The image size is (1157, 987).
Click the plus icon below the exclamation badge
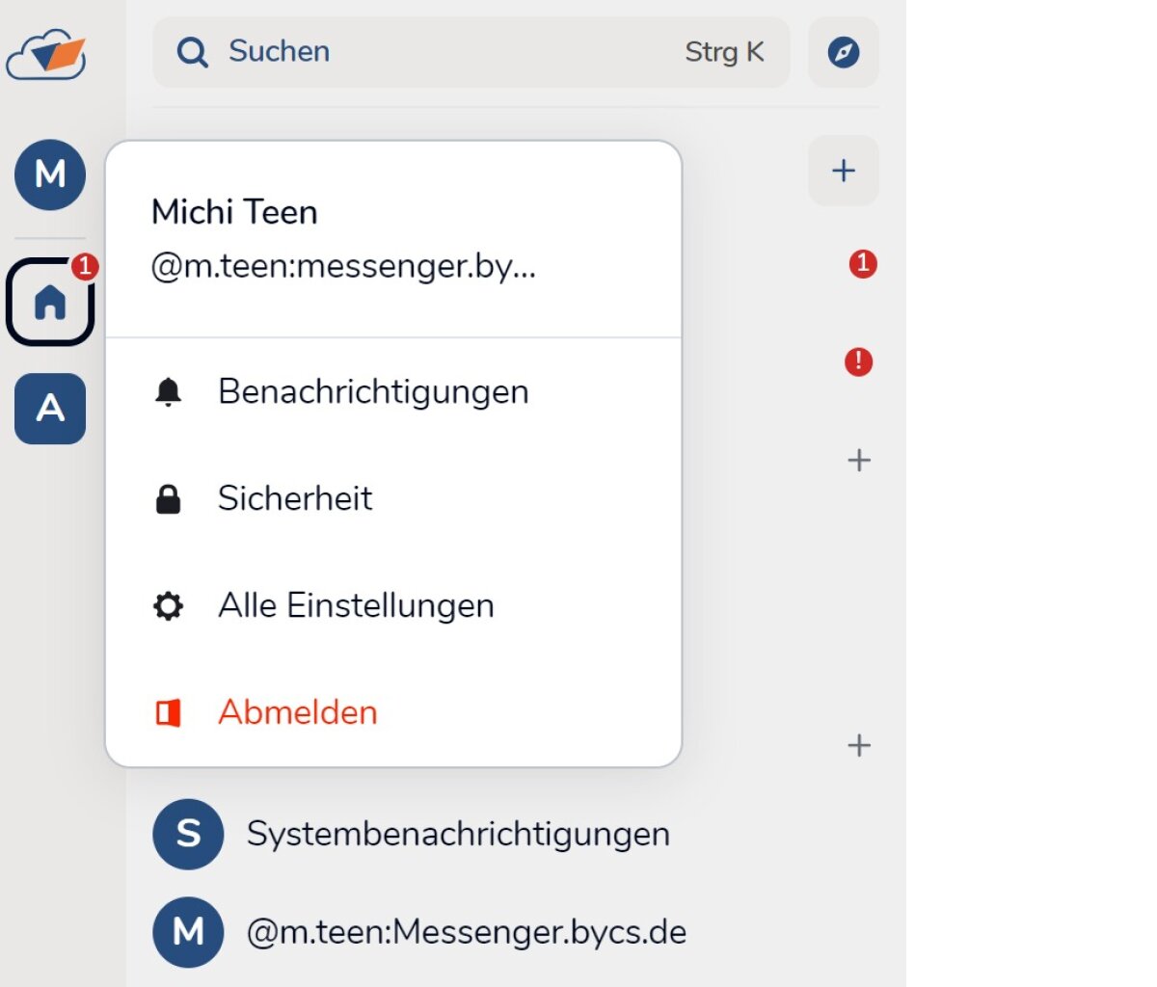(x=858, y=461)
